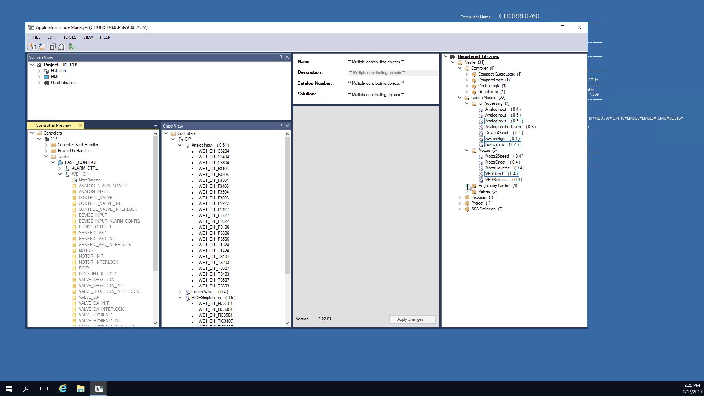This screenshot has height=396, width=704.
Task: Collapse the WE1_CI1 program node
Action: point(60,174)
